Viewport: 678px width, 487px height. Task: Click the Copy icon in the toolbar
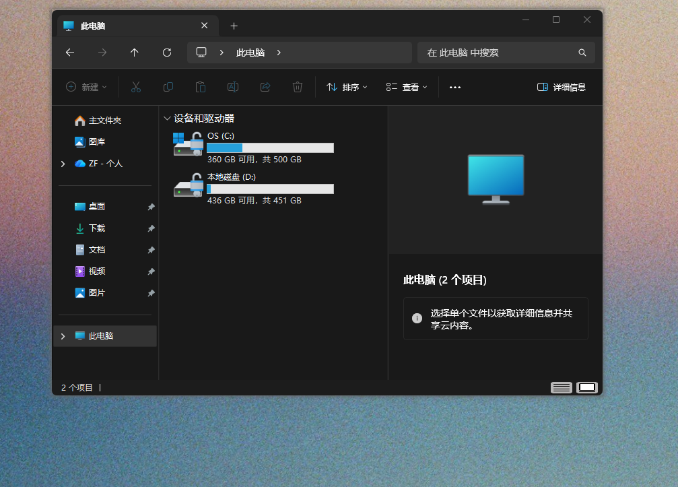pyautogui.click(x=168, y=87)
